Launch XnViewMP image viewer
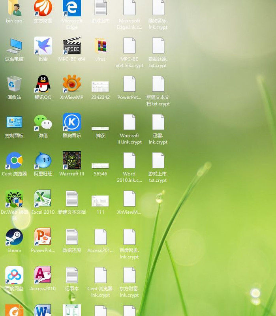Screen dimensions: 276x316 [x=72, y=84]
